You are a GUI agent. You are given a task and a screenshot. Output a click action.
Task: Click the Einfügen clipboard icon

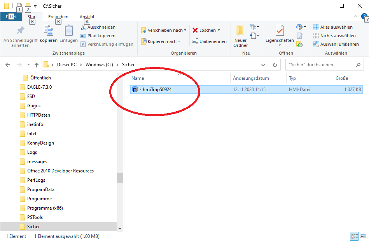point(68,32)
